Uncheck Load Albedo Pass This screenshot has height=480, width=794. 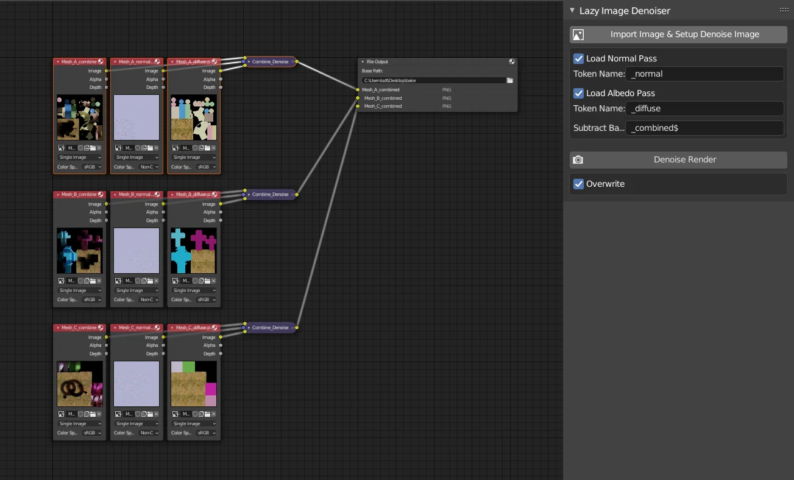click(x=578, y=93)
